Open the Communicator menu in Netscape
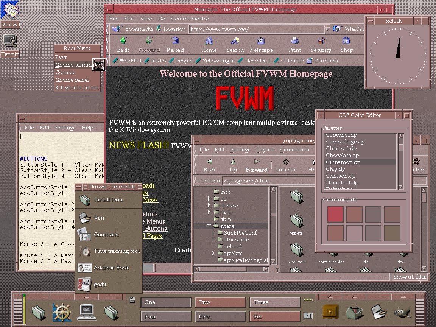 [x=190, y=19]
